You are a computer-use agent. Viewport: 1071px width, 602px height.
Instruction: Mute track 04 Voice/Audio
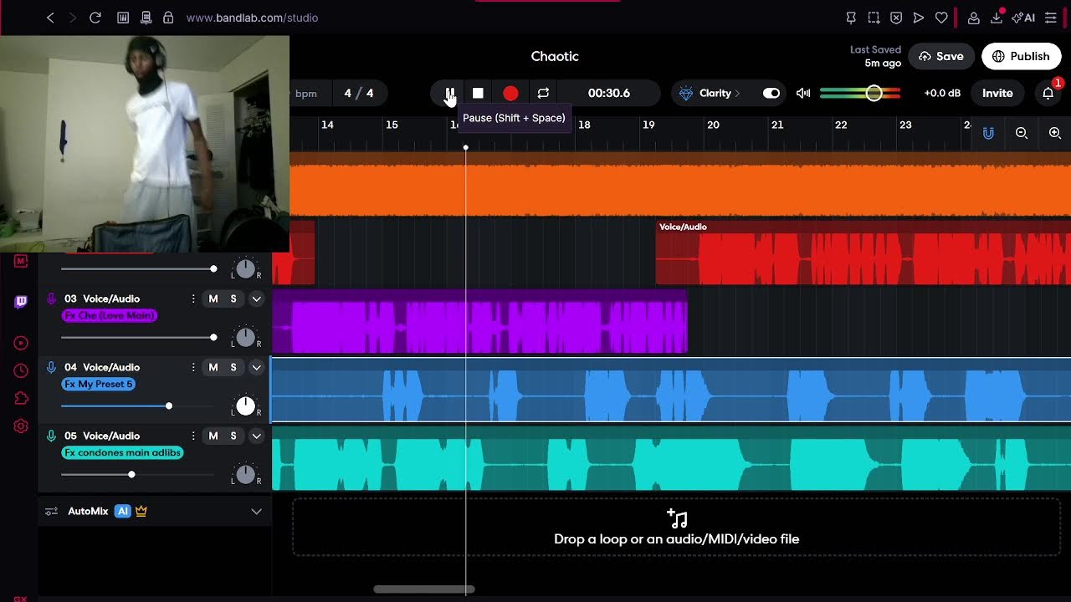tap(213, 367)
